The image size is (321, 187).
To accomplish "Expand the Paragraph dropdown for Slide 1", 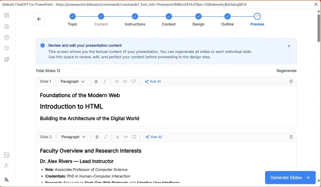I will pyautogui.click(x=73, y=81).
